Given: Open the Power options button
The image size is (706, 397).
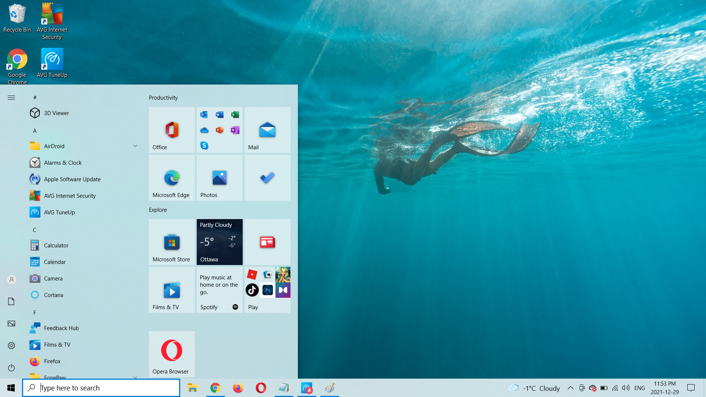Looking at the screenshot, I should click(x=11, y=368).
